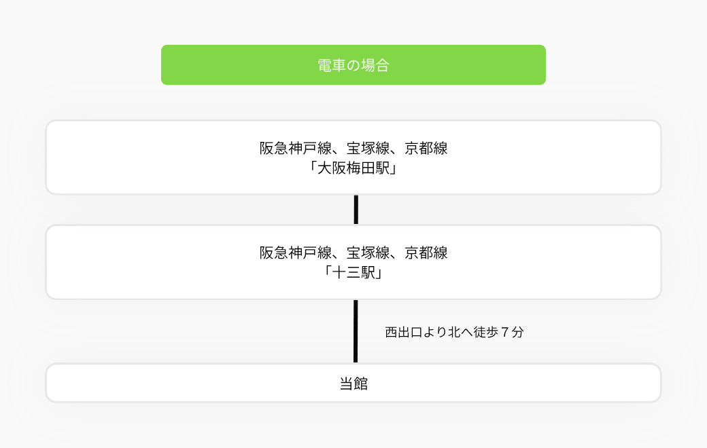Click the 電車の場合 label text

[x=353, y=65]
